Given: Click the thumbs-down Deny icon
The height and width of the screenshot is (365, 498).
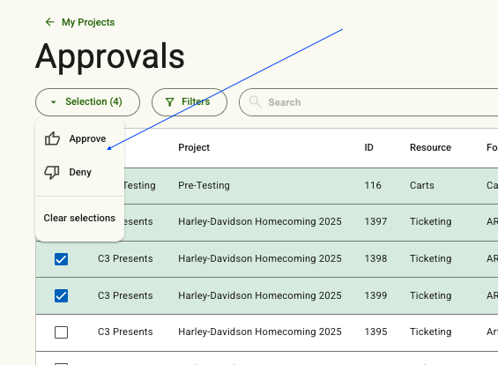Looking at the screenshot, I should point(52,173).
